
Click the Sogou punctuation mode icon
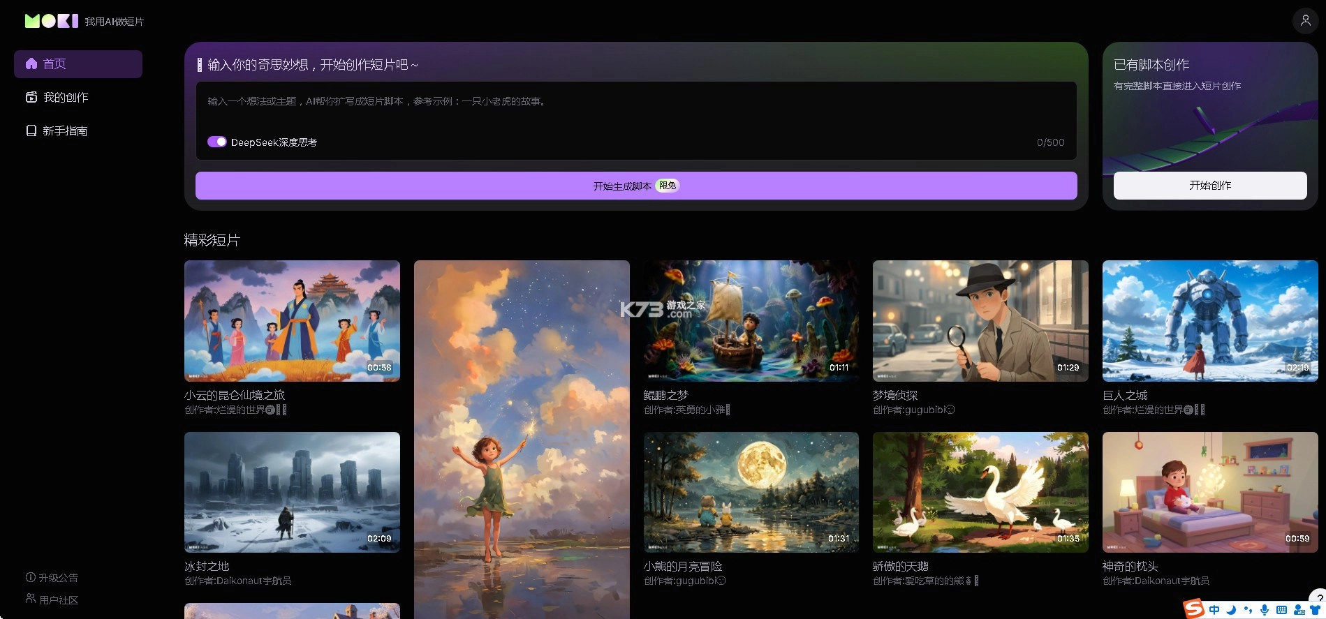click(1248, 610)
